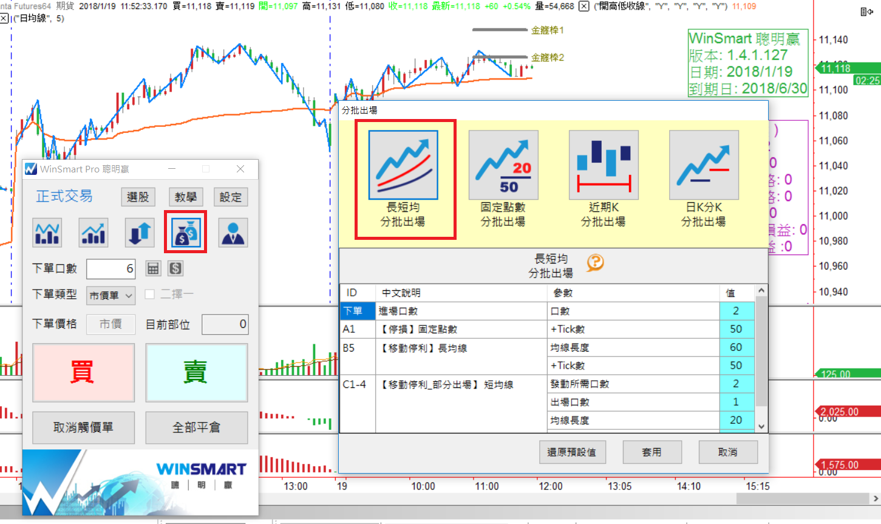Click the 值 column header
Viewport: 881px width, 524px height.
pyautogui.click(x=736, y=293)
